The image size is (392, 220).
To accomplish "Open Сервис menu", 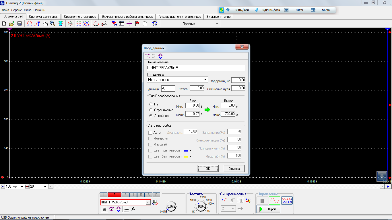I will click(17, 10).
